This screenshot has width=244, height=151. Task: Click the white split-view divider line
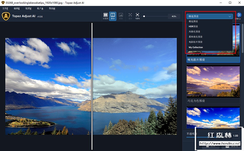pos(92,86)
